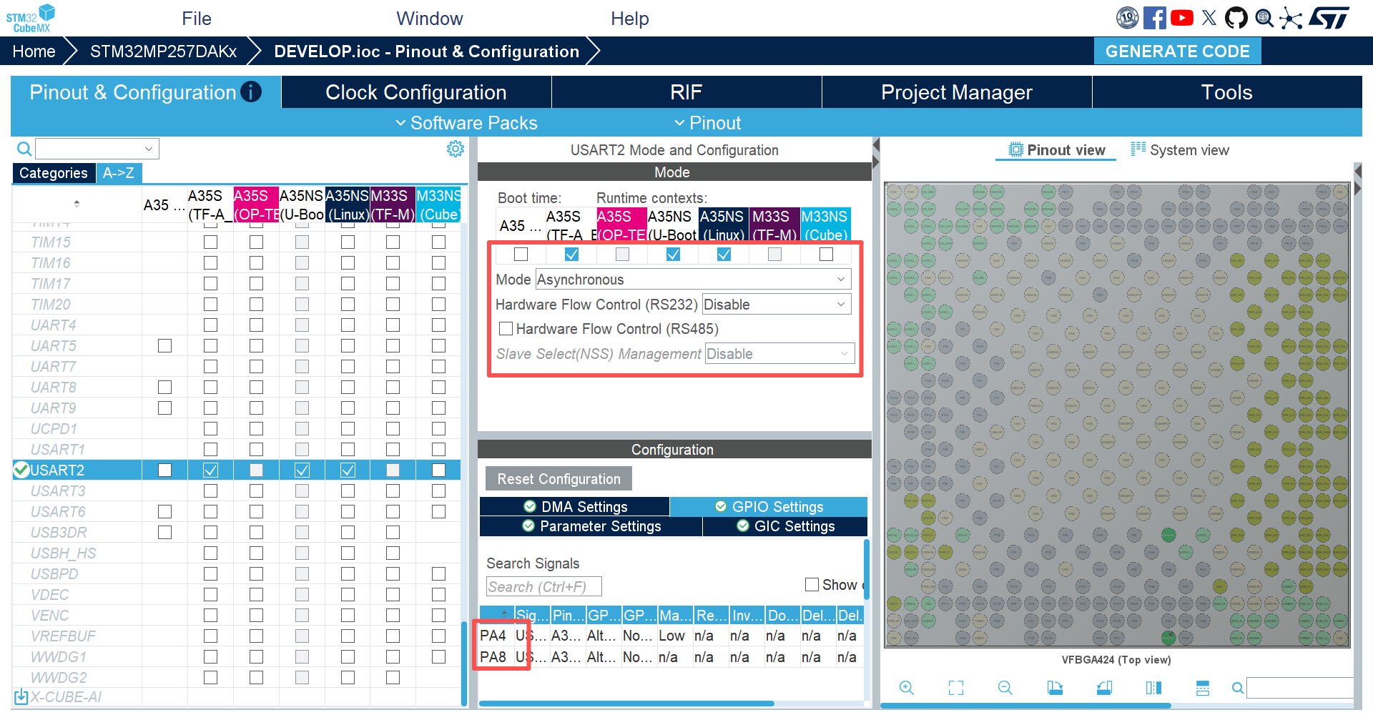Click the pin search magnifier icon
Image resolution: width=1373 pixels, height=720 pixels.
(1238, 688)
